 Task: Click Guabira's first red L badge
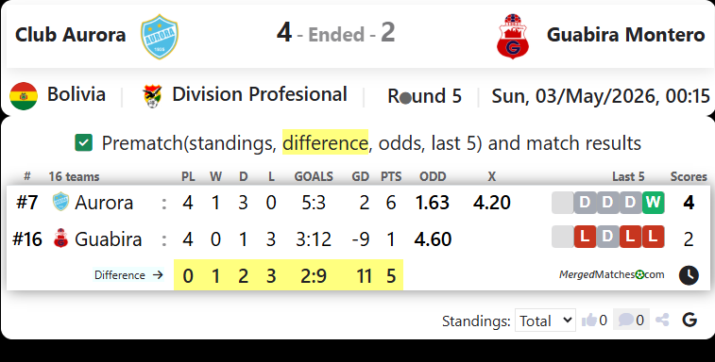pyautogui.click(x=585, y=237)
